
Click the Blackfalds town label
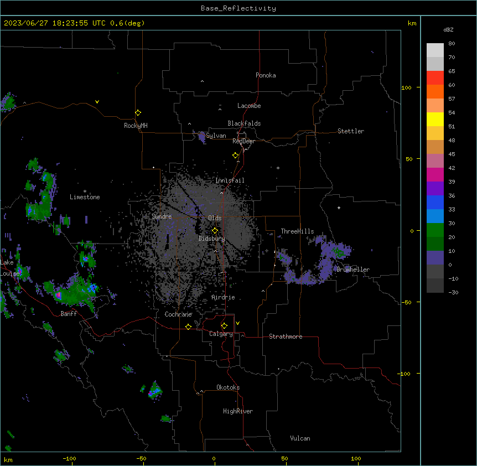pos(244,123)
